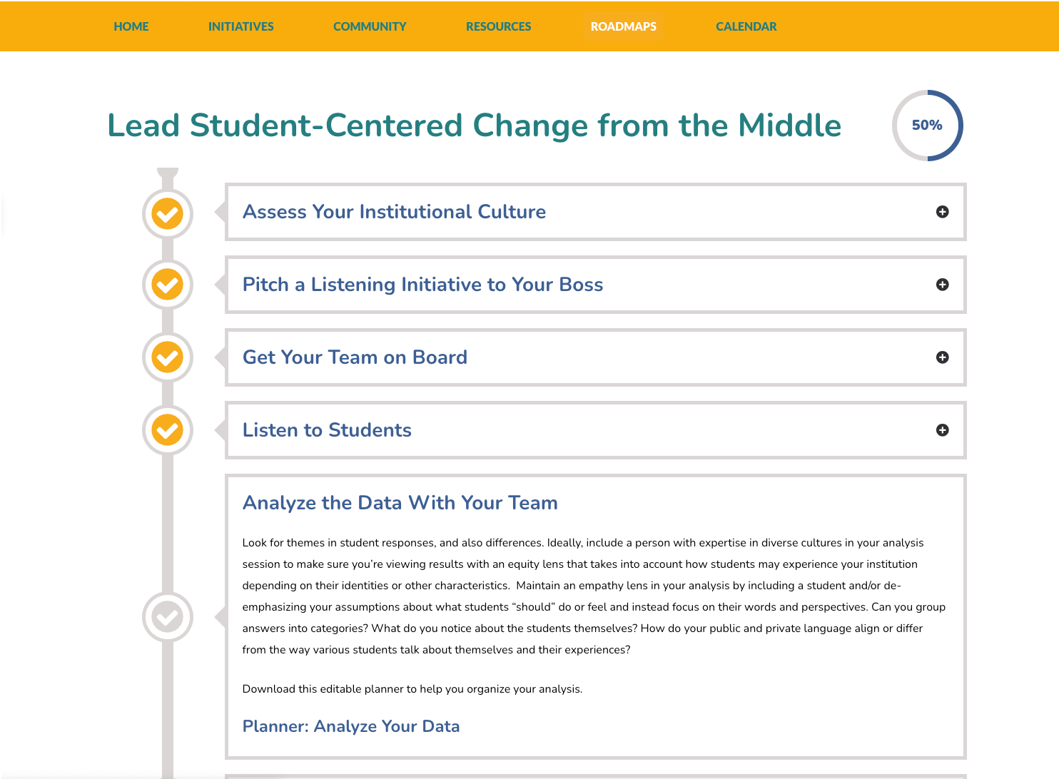Navigate to the HOME menu item
This screenshot has height=779, width=1059.
[131, 26]
